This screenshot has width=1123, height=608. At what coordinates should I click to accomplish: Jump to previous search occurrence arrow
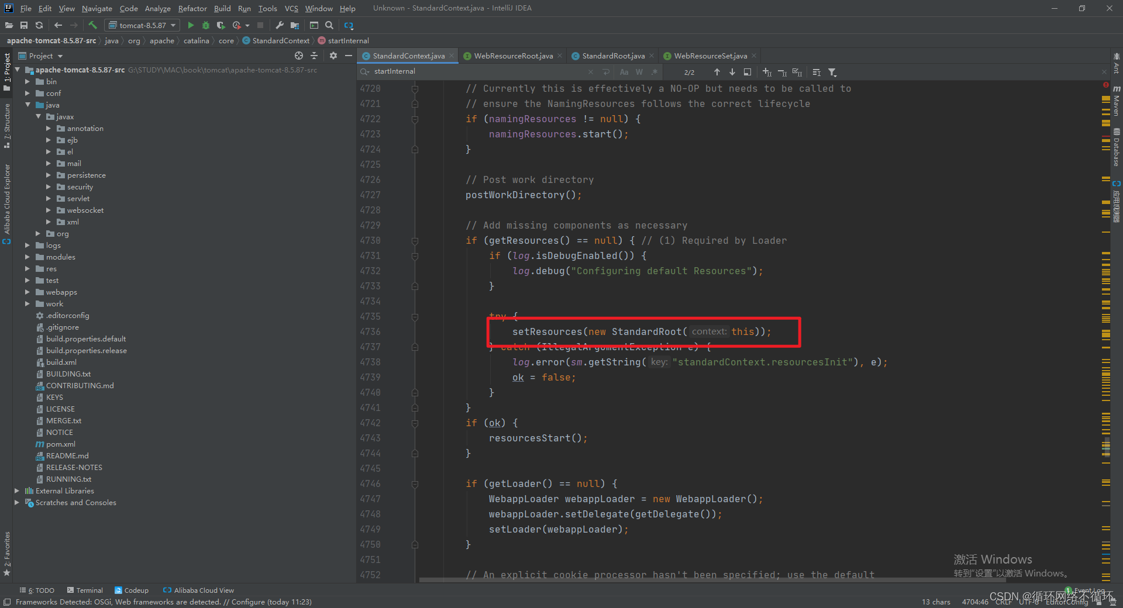[716, 71]
